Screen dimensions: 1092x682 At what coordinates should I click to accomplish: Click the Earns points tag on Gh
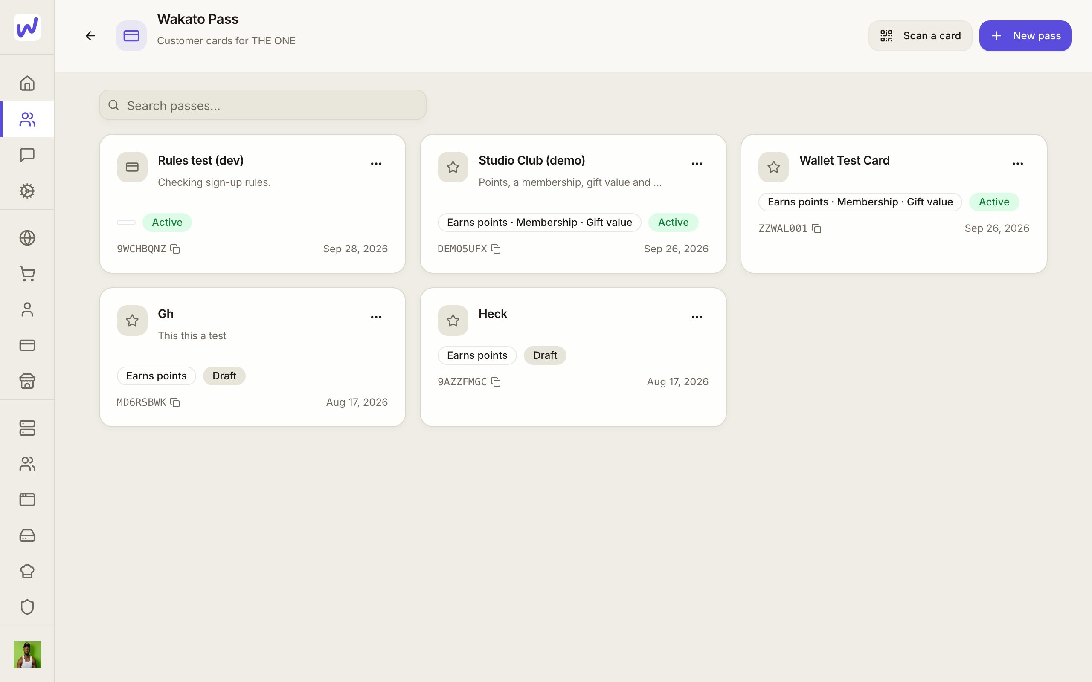coord(156,376)
